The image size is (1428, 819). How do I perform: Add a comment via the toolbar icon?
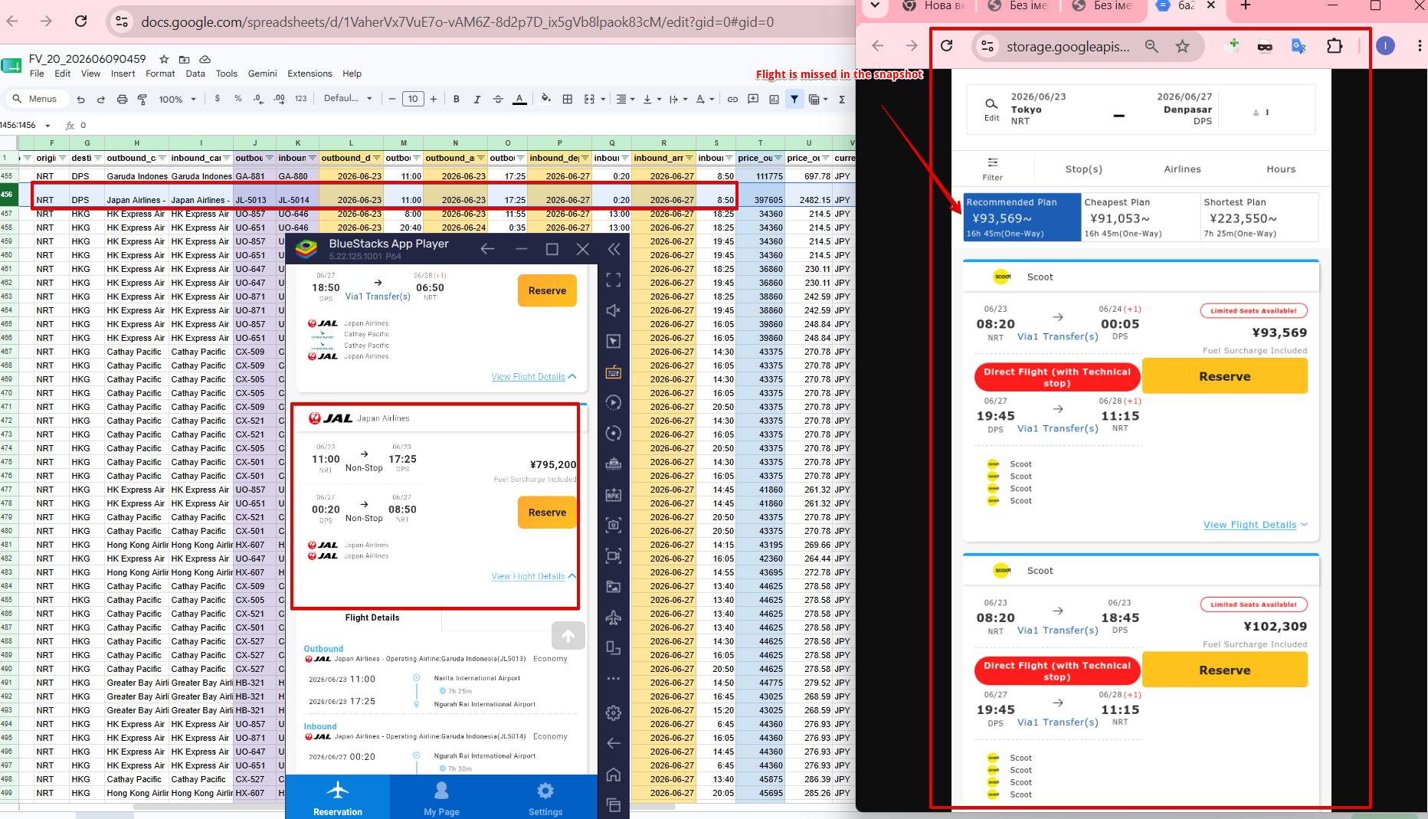click(x=753, y=99)
